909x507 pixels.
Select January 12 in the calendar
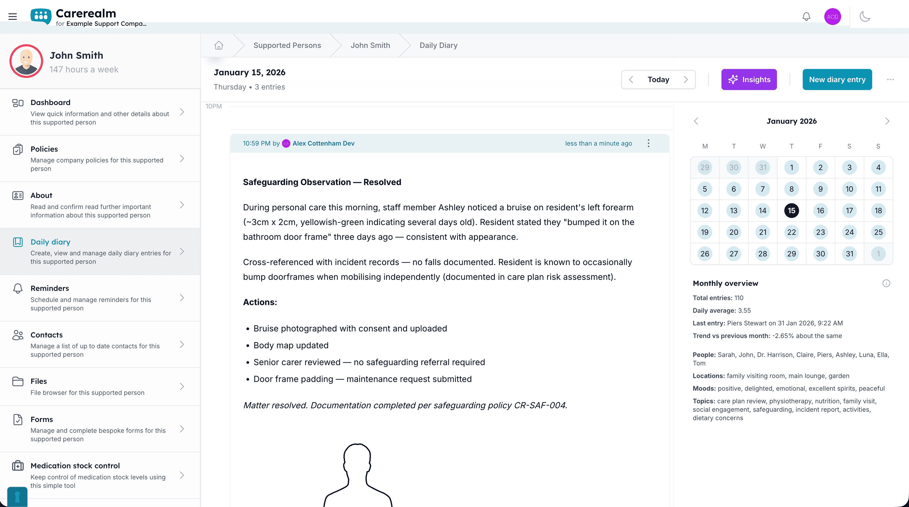coord(705,210)
